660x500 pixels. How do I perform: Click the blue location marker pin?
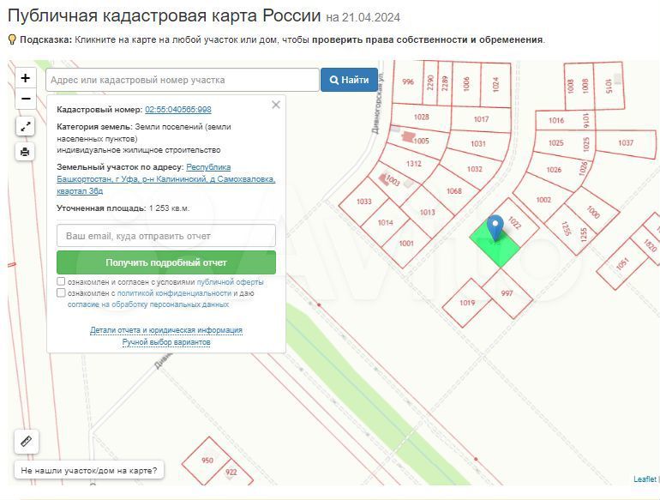click(495, 228)
